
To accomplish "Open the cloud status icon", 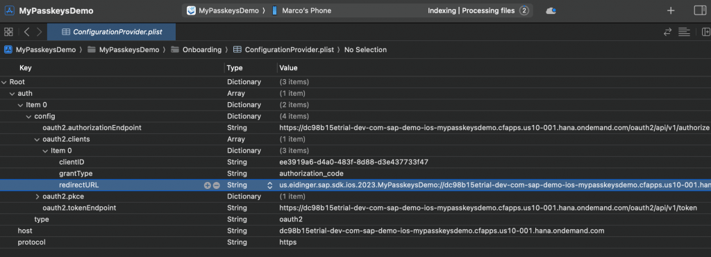I will pos(551,10).
